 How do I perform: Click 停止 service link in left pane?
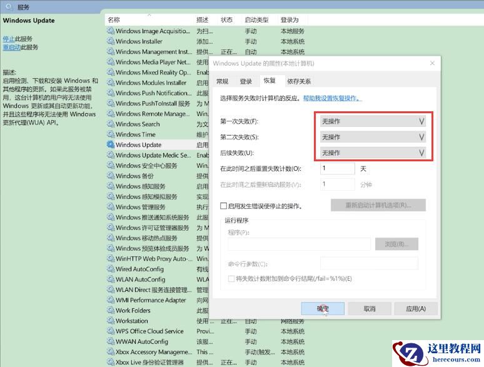pyautogui.click(x=9, y=39)
